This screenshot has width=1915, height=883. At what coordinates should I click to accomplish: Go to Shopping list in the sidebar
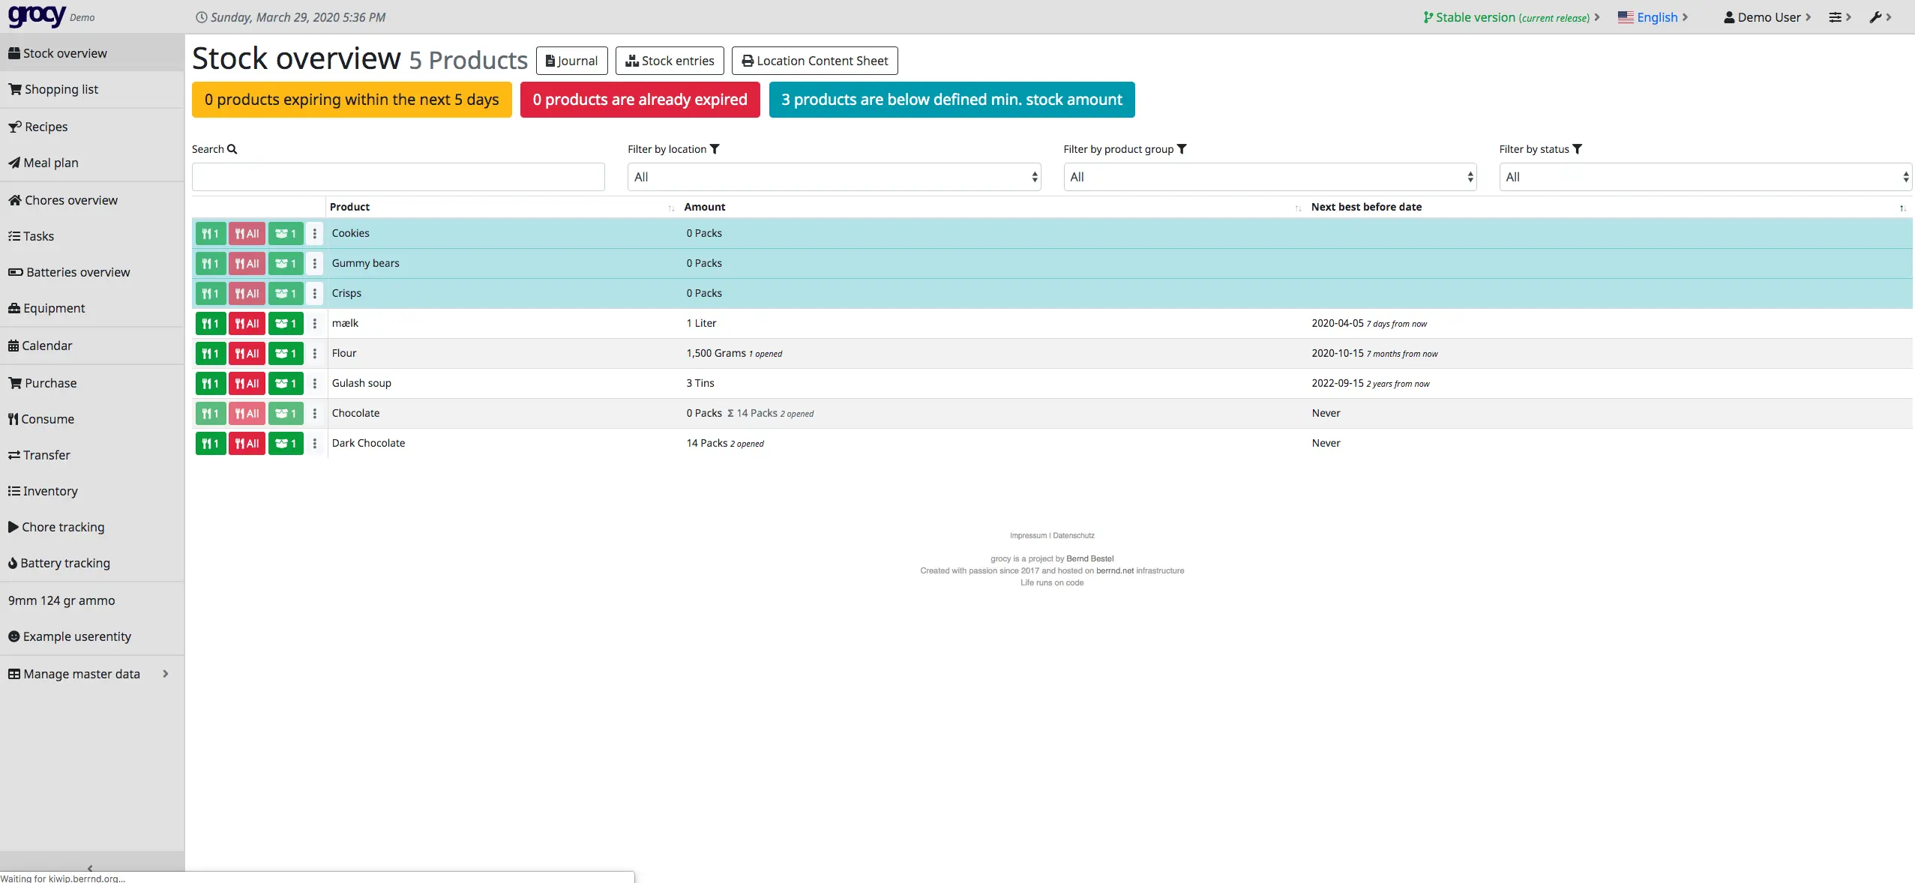61,89
